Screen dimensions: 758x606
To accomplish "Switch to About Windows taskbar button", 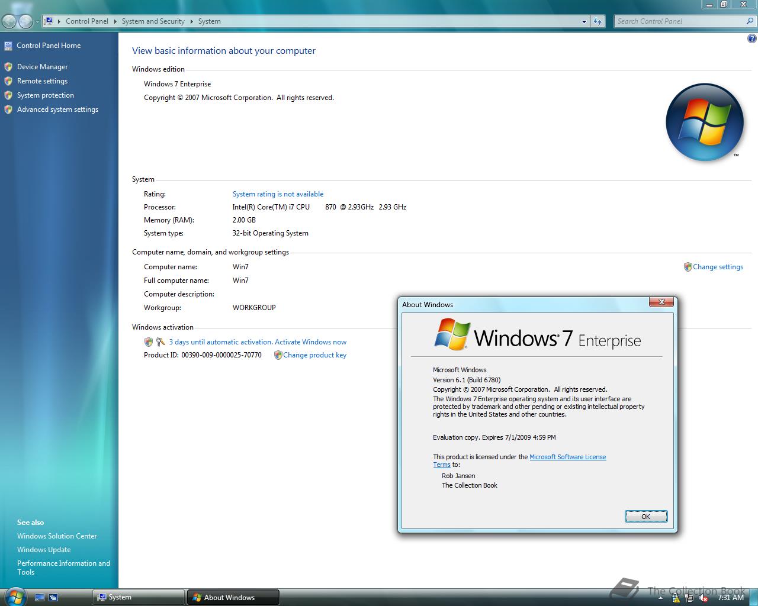I will tap(233, 598).
